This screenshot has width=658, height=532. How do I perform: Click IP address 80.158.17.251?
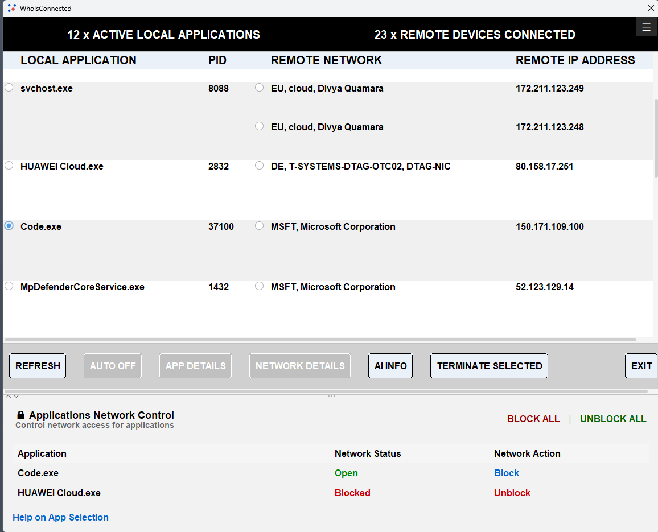coord(544,166)
